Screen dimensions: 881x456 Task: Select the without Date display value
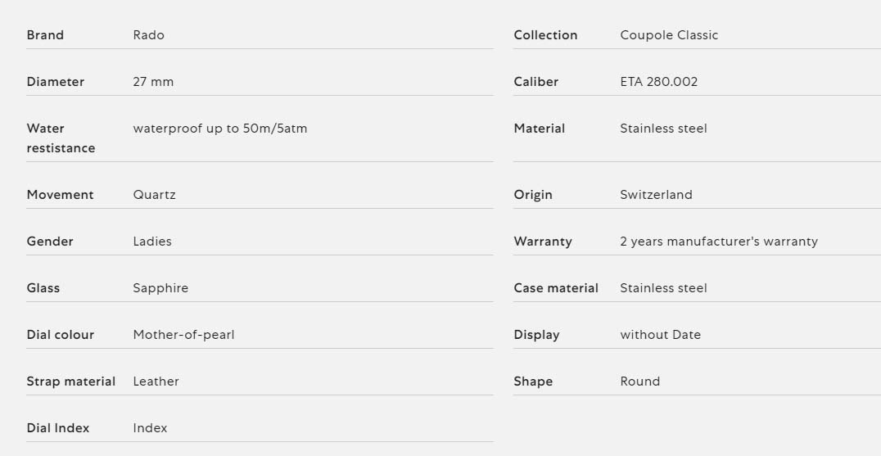pyautogui.click(x=660, y=335)
